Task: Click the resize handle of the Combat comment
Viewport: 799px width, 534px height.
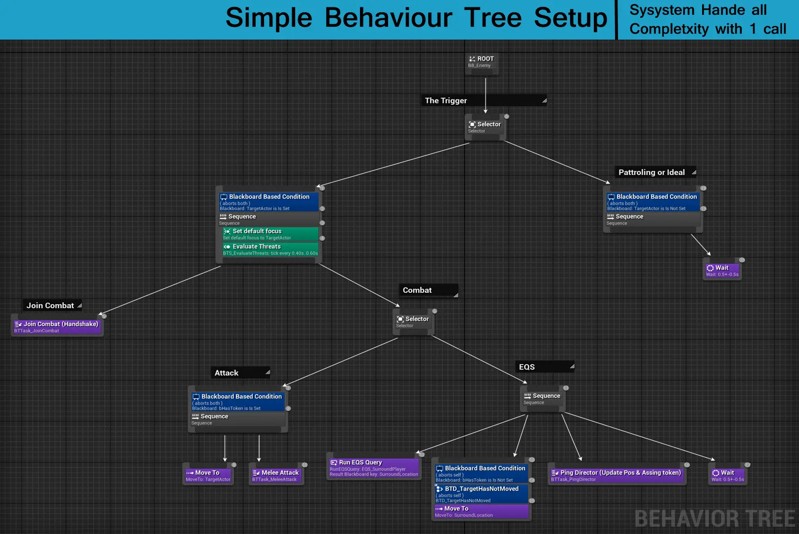Action: (456, 295)
